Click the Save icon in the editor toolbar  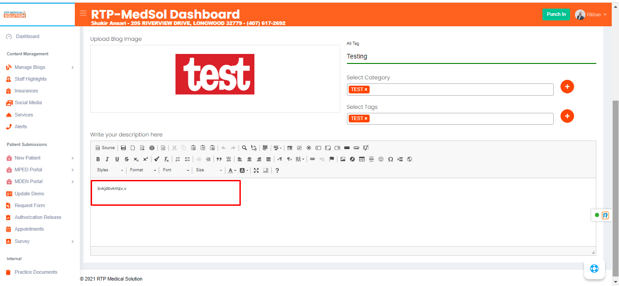click(x=123, y=148)
